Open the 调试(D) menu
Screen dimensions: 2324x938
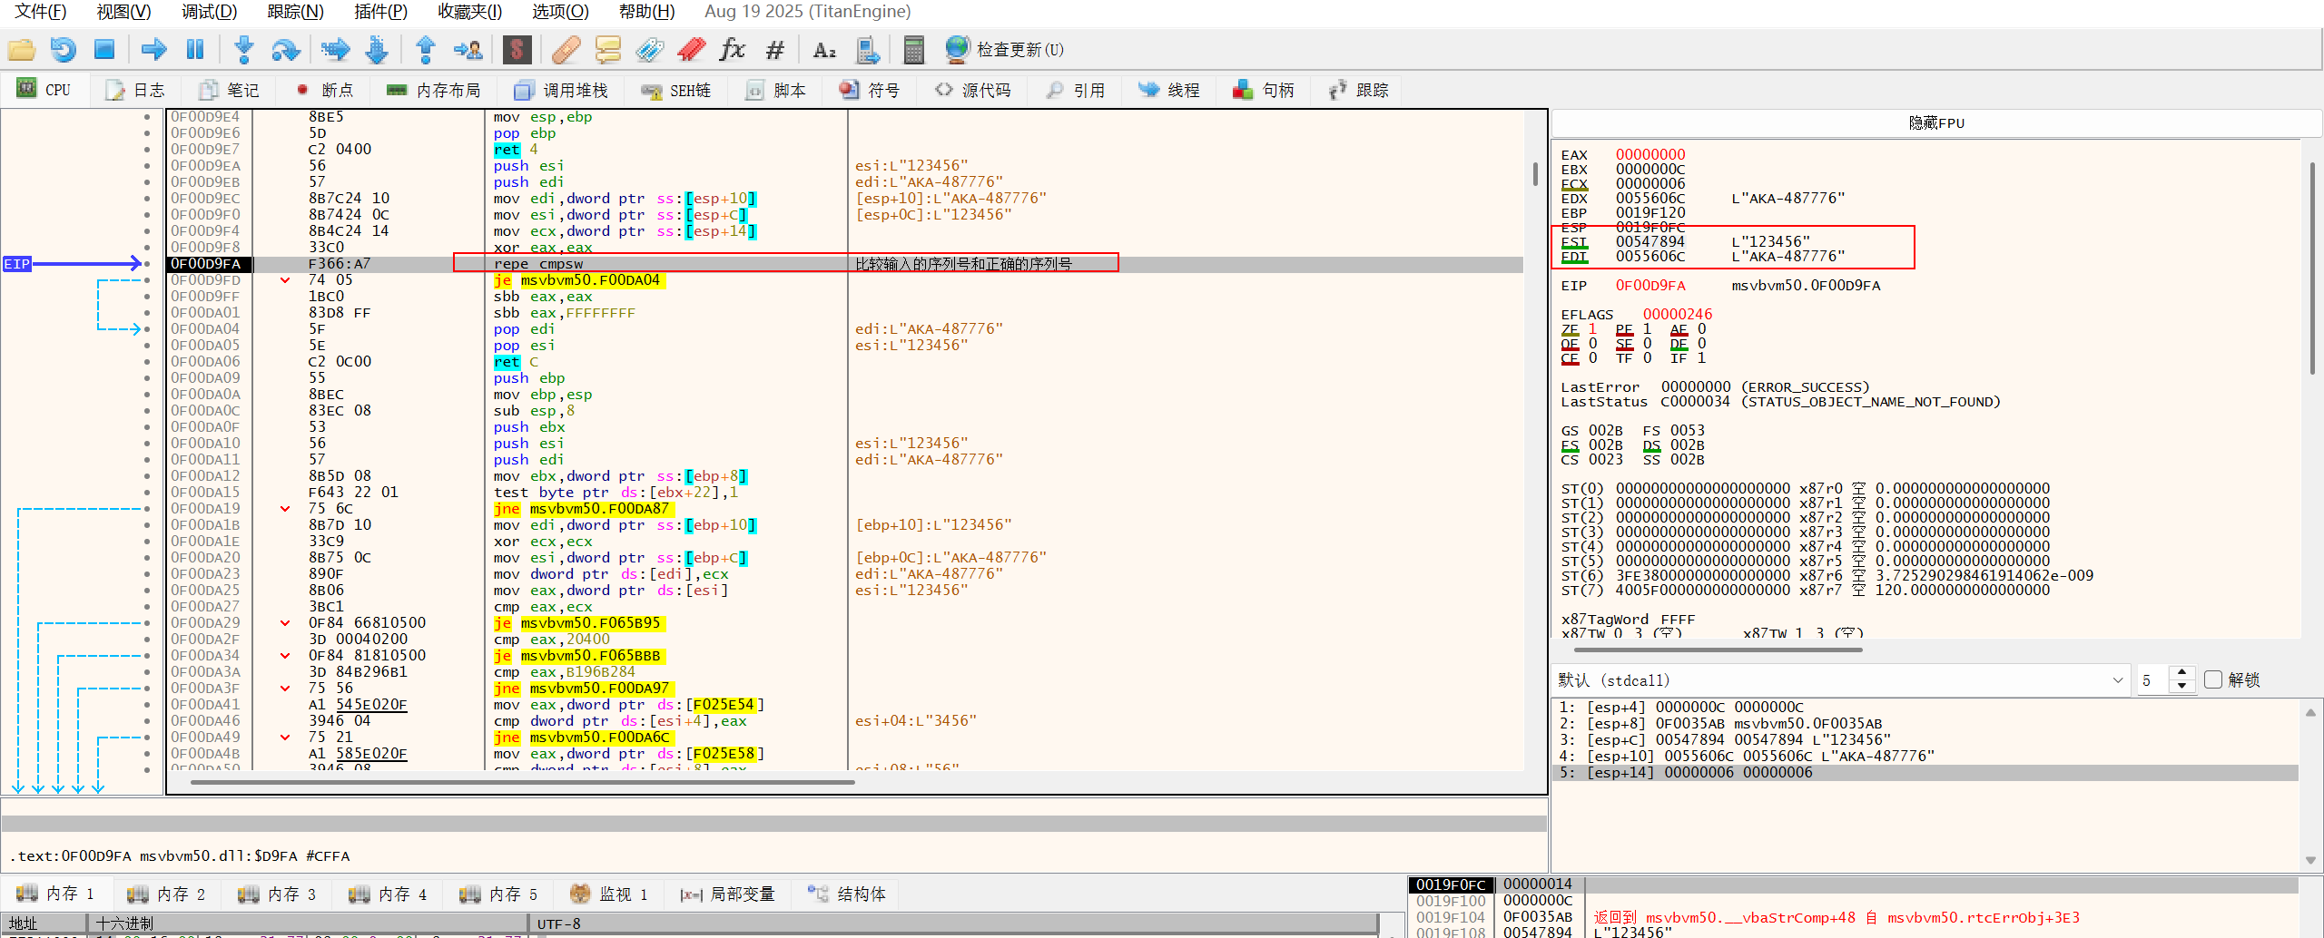209,12
